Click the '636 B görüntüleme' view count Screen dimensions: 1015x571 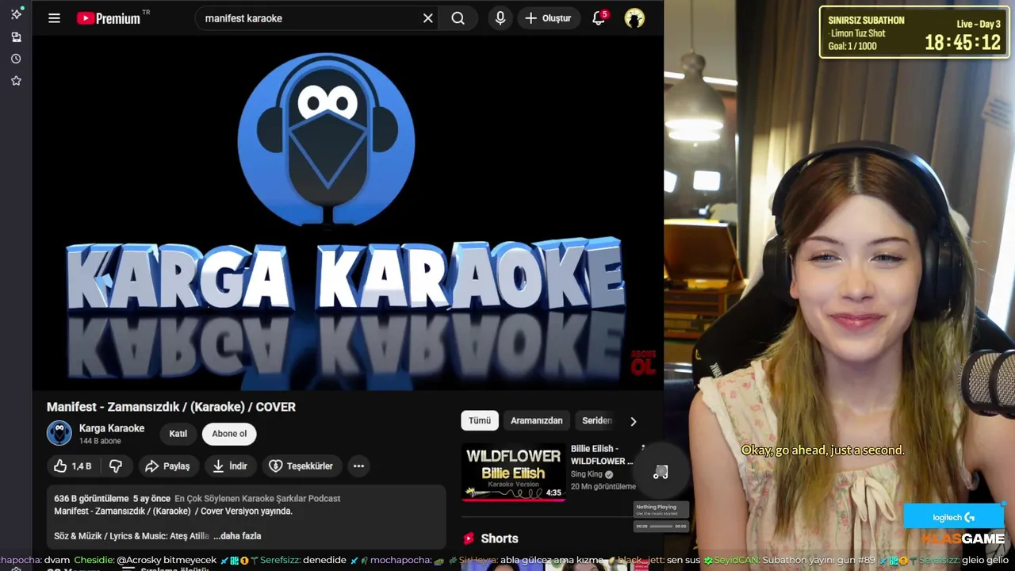pyautogui.click(x=91, y=498)
